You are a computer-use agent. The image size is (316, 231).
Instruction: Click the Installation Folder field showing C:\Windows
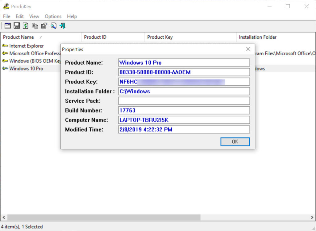[x=184, y=91]
